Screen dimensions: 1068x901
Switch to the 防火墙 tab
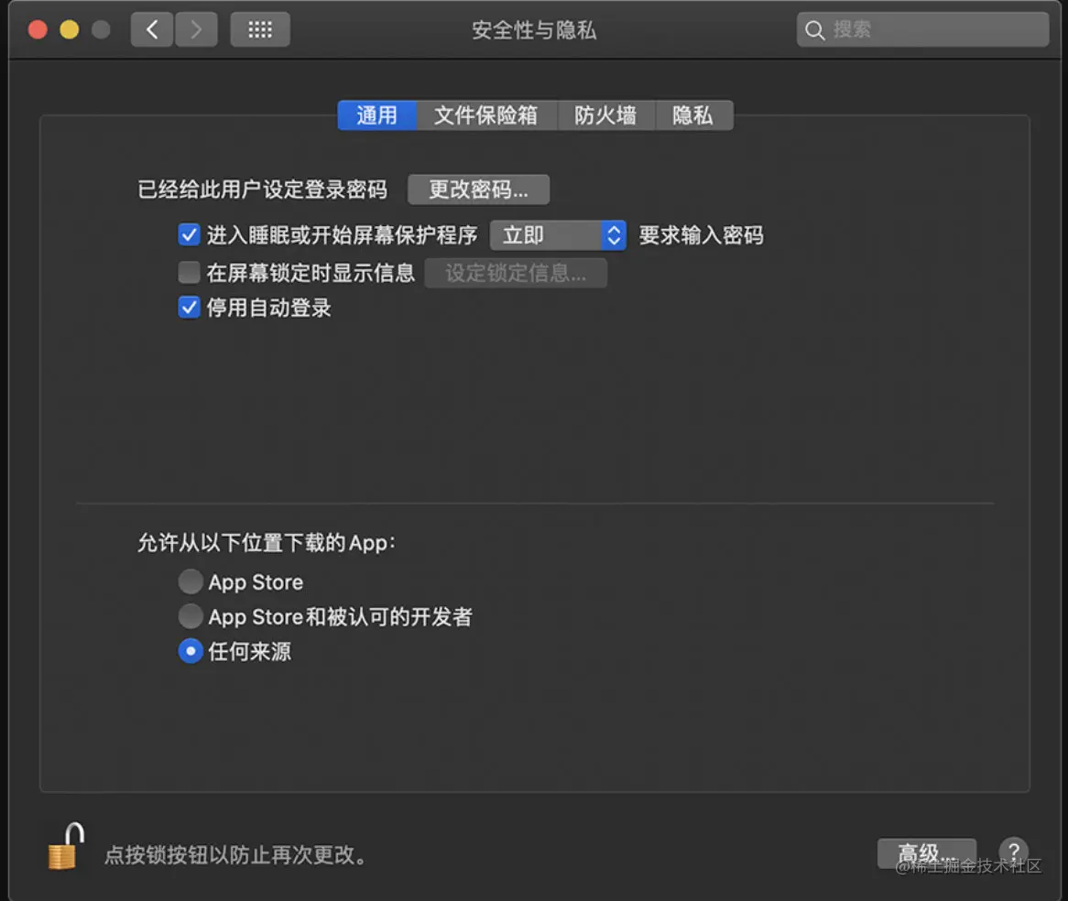[x=605, y=115]
